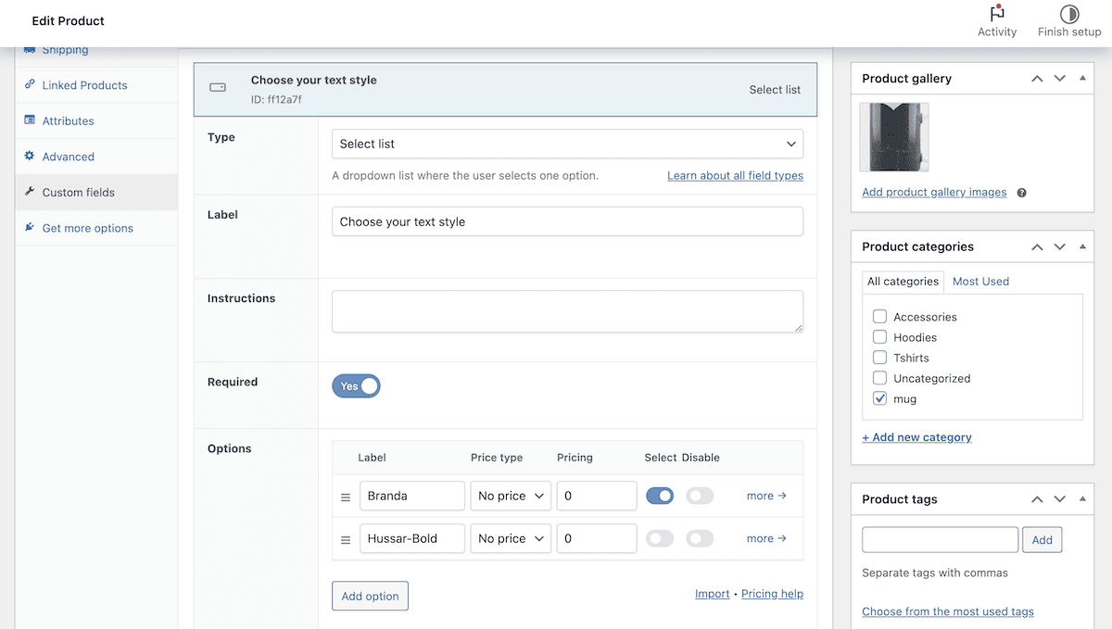Viewport: 1112px width, 629px height.
Task: Select the product gallery thumbnail image
Action: point(894,137)
